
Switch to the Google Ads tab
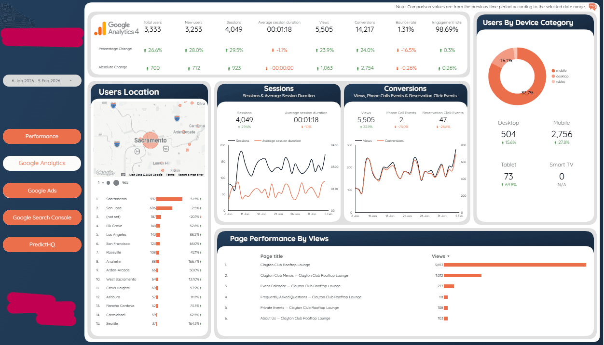[x=42, y=190]
